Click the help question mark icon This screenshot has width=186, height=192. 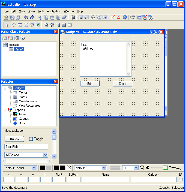coord(23,38)
